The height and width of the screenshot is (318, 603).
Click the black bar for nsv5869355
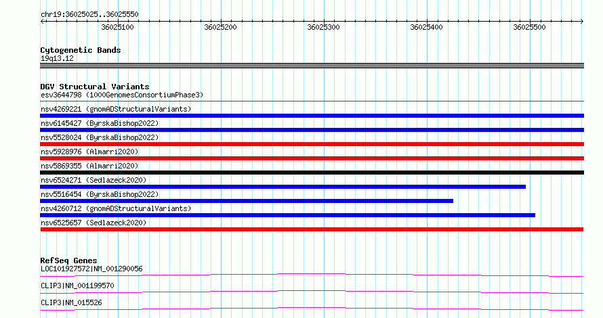coord(312,173)
